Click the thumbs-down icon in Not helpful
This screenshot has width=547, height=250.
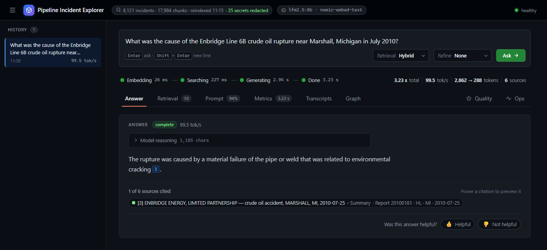tap(486, 224)
